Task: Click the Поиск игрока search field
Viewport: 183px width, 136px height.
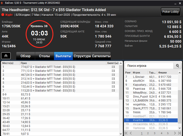Action: pos(149,66)
